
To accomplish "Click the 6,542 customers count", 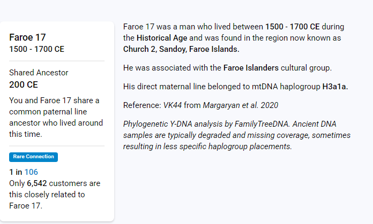I will click(38, 183).
